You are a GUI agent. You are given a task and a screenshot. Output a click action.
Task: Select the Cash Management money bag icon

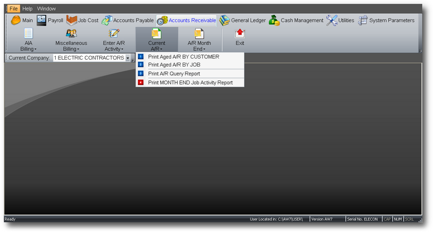(275, 21)
